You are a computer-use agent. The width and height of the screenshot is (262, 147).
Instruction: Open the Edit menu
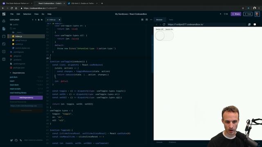(x=18, y=14)
